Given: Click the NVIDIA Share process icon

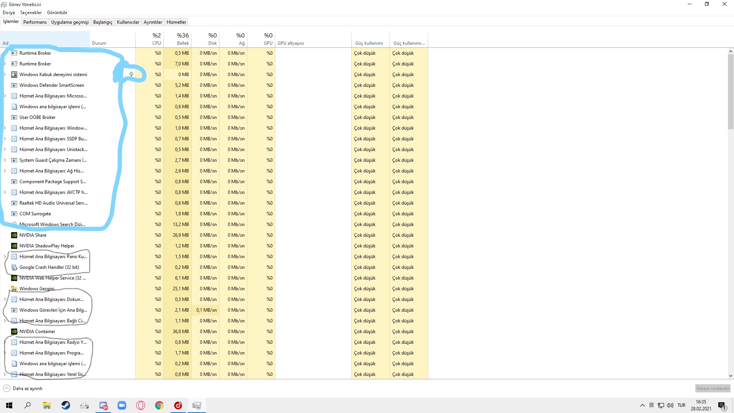Looking at the screenshot, I should [x=14, y=235].
